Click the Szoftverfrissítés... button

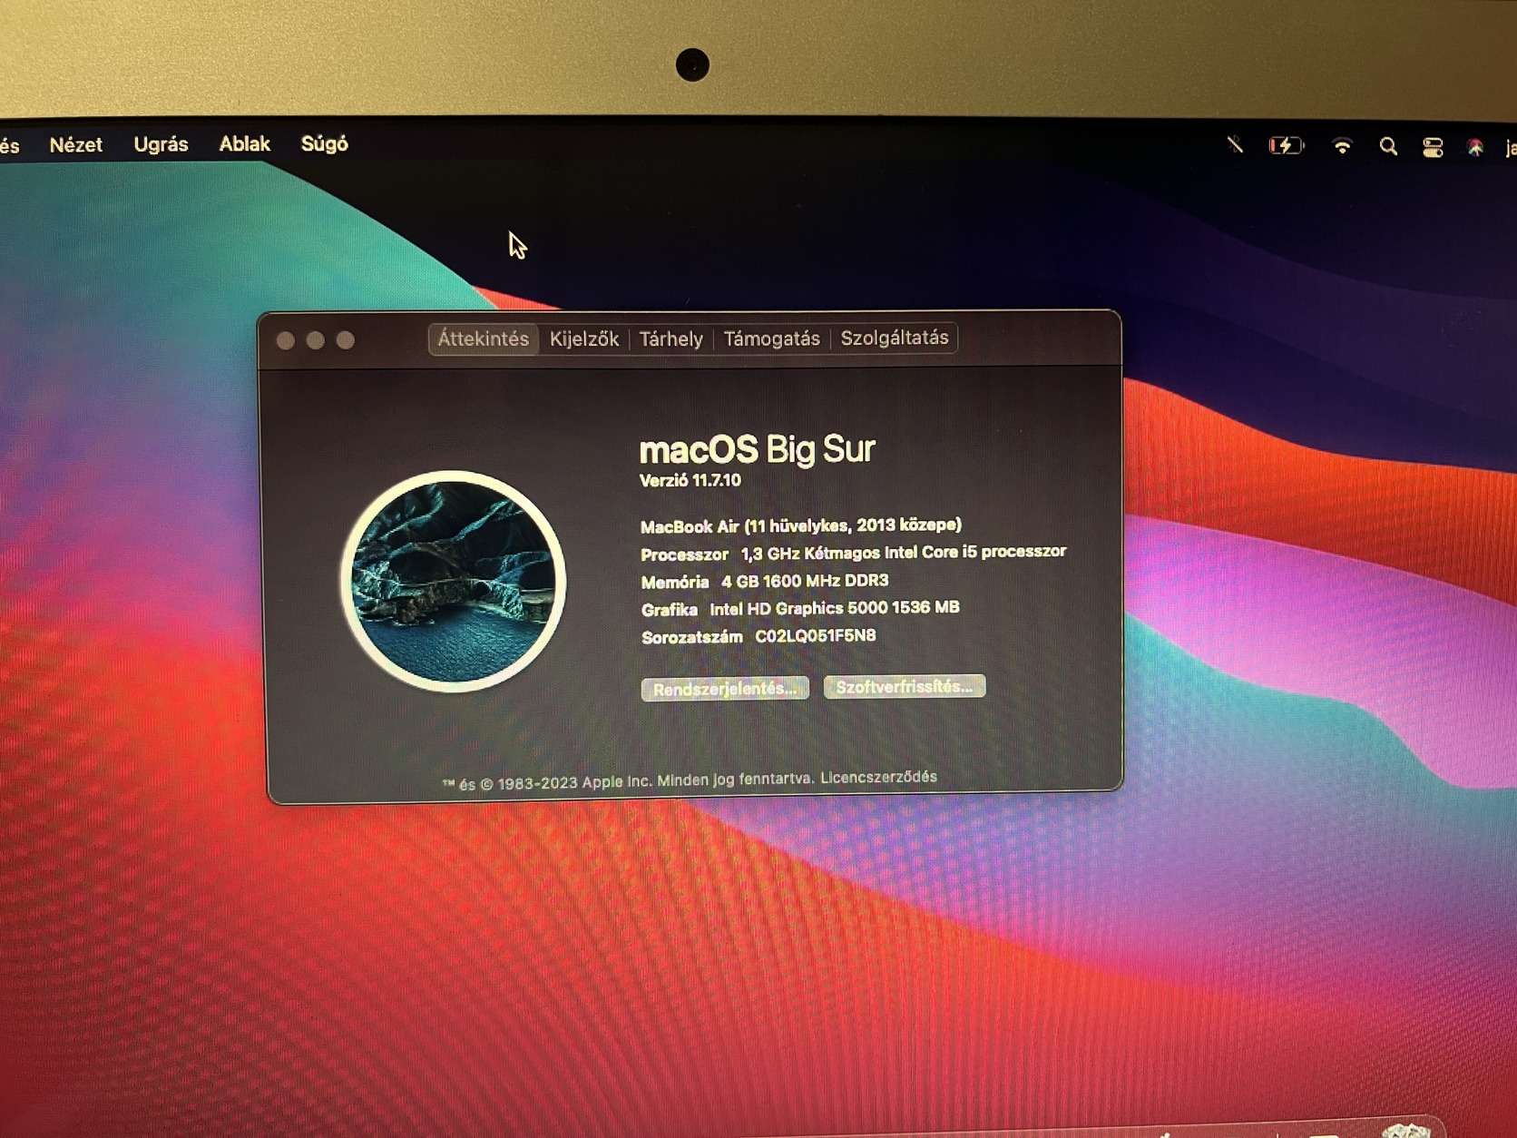[x=904, y=687]
